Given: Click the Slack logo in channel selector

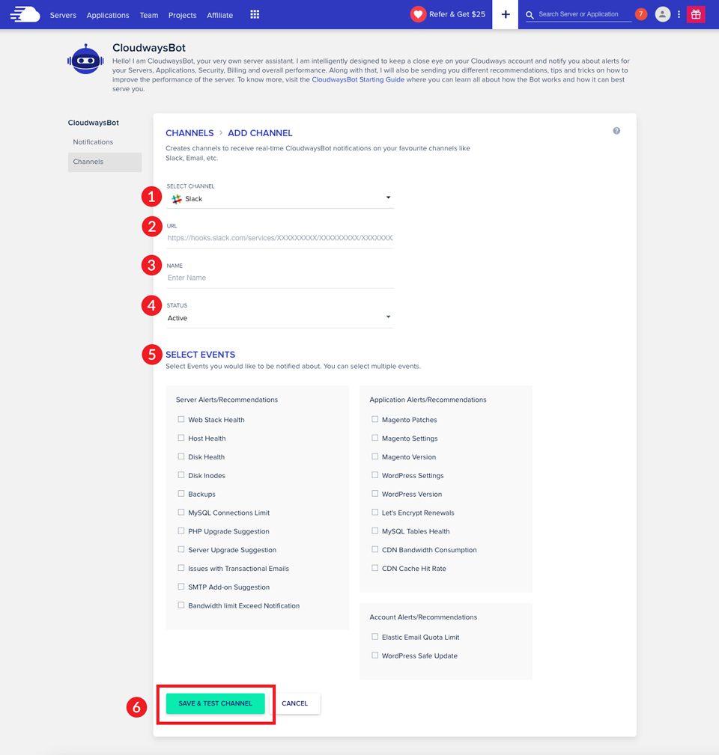Looking at the screenshot, I should 177,199.
